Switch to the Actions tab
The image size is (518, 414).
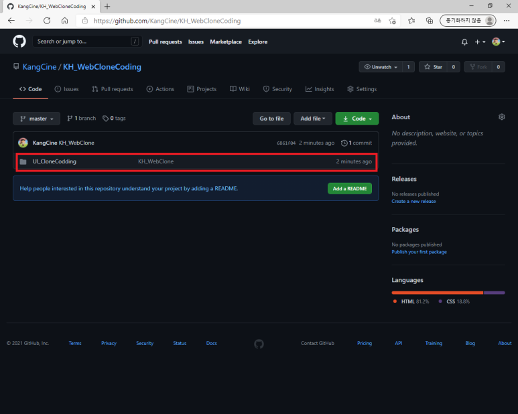(160, 89)
